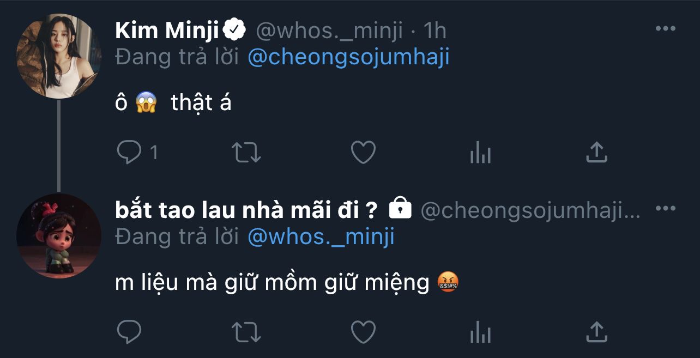The width and height of the screenshot is (700, 358).
Task: Click the blue @whos._minji mention link
Action: pos(321,236)
